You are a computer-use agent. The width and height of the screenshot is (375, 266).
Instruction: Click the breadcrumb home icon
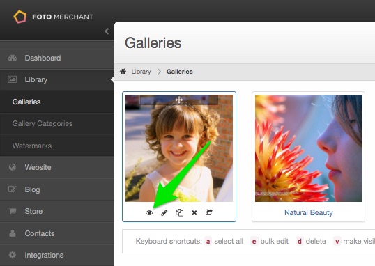tap(123, 71)
